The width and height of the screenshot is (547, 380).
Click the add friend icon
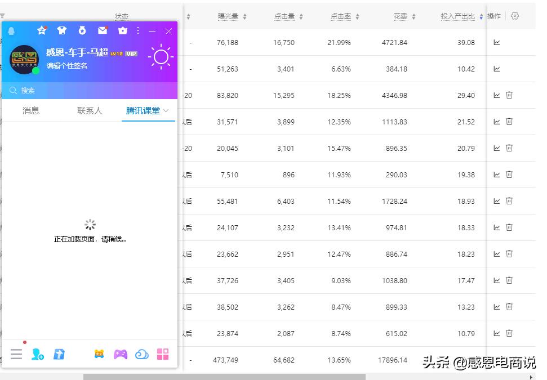[x=37, y=354]
